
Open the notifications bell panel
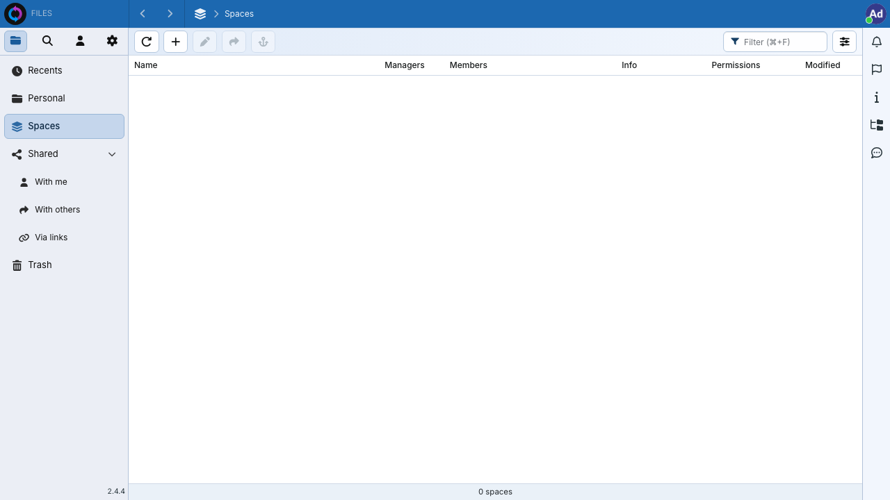877,42
